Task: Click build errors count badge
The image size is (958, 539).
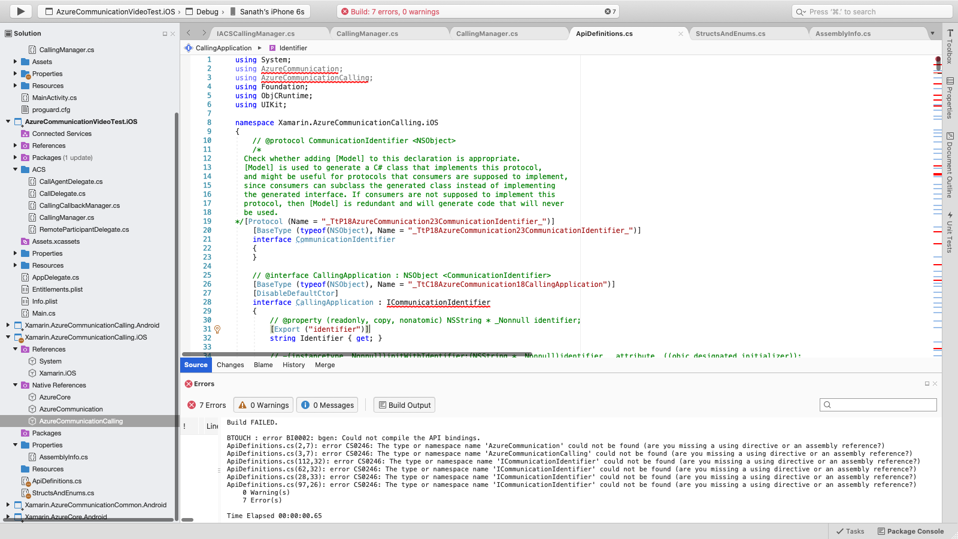Action: [610, 11]
